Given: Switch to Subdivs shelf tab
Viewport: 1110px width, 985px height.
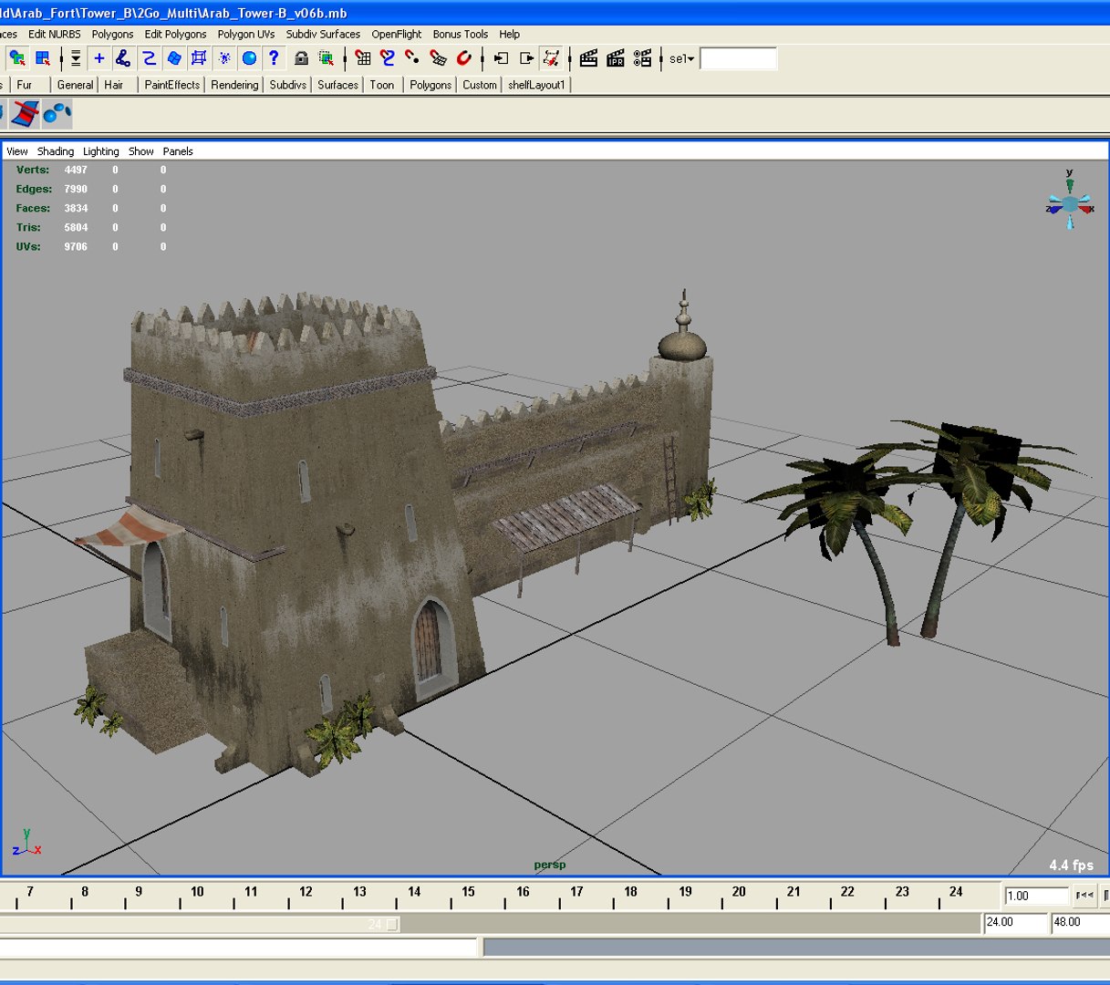Looking at the screenshot, I should pyautogui.click(x=287, y=85).
